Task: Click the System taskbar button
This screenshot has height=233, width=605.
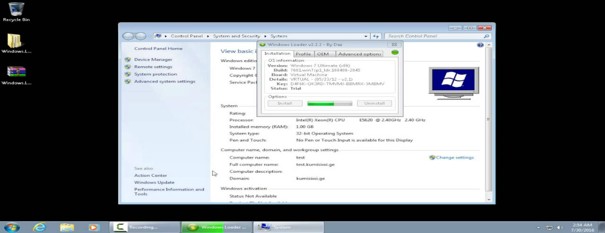Action: click(288, 227)
